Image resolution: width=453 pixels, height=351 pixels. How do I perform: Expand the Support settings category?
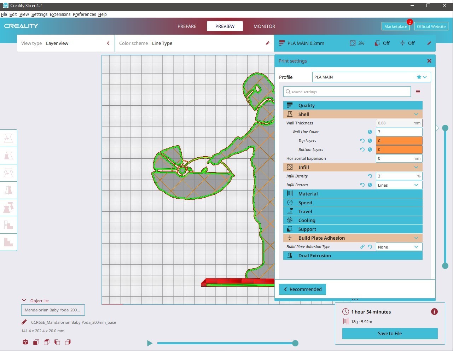[353, 229]
